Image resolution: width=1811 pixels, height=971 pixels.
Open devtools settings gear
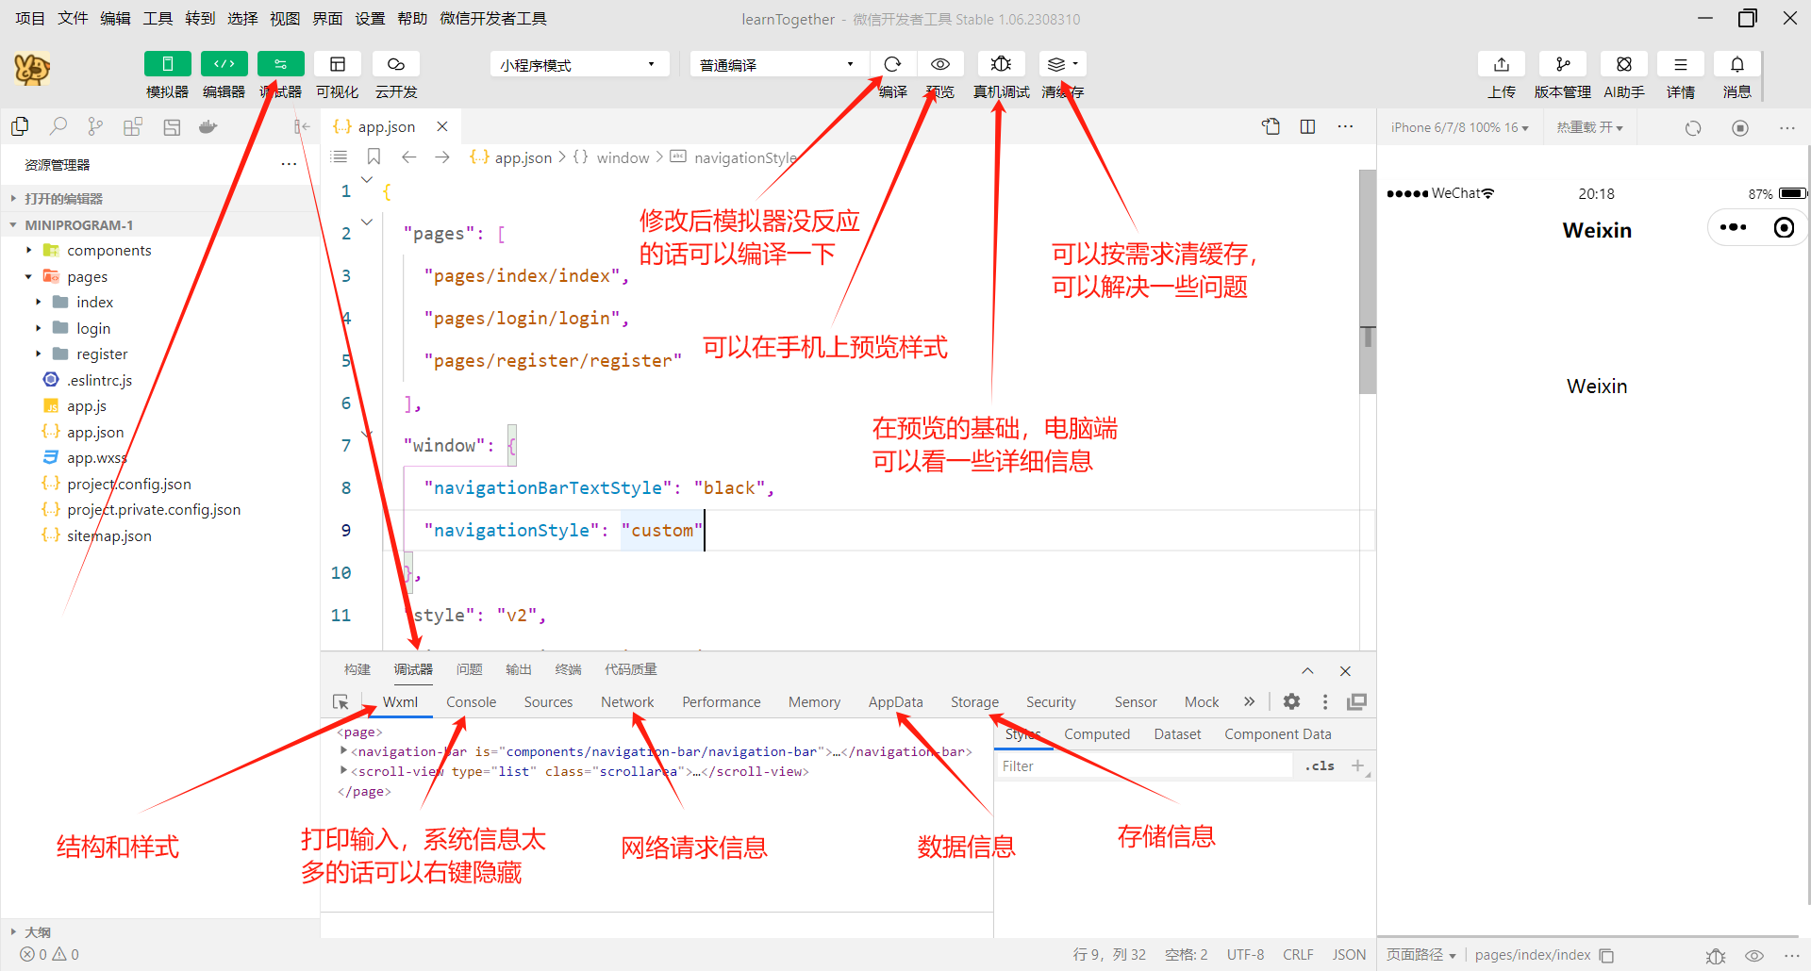click(1291, 701)
